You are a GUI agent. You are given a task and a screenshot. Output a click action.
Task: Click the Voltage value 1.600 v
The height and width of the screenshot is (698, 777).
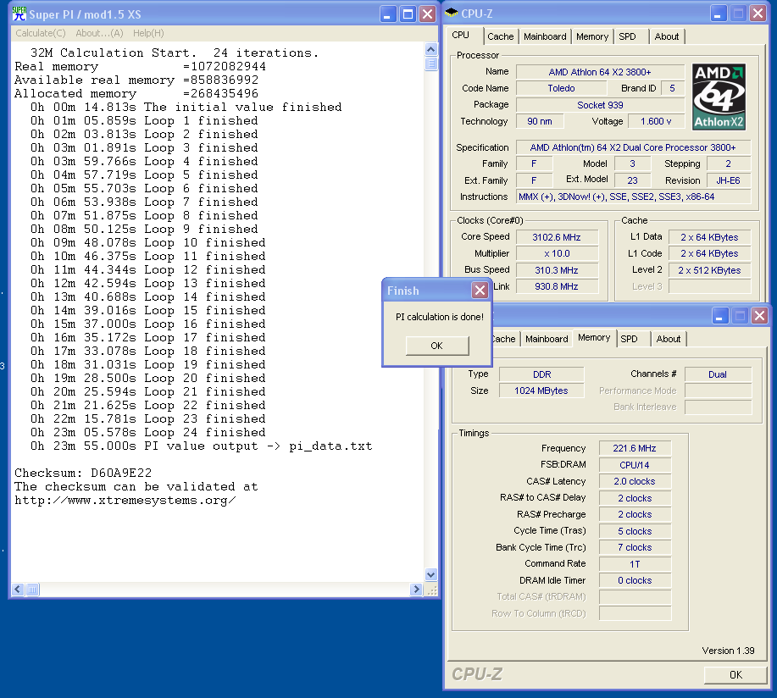[656, 121]
